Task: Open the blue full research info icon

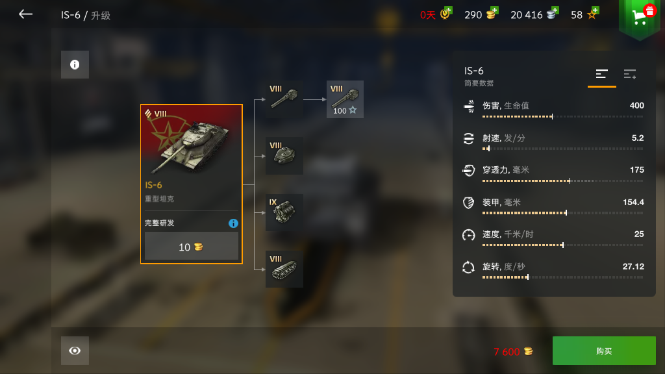Action: pyautogui.click(x=233, y=223)
